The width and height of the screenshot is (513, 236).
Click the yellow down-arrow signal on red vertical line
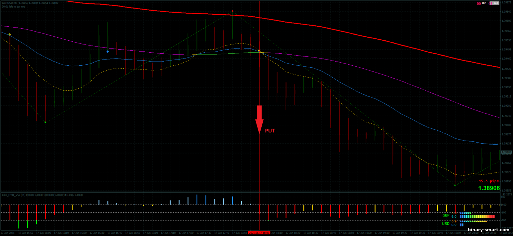click(x=259, y=50)
